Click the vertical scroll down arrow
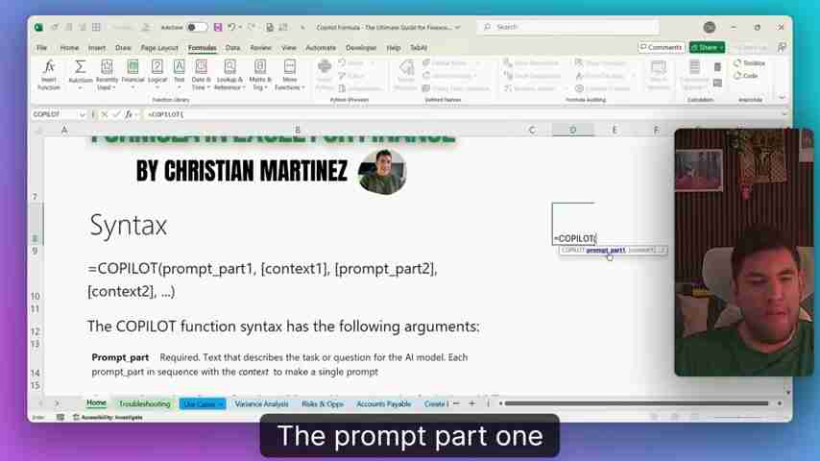The width and height of the screenshot is (820, 461). click(787, 392)
